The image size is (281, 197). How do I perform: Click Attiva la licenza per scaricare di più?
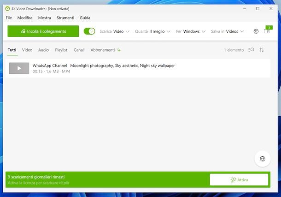tap(38, 183)
